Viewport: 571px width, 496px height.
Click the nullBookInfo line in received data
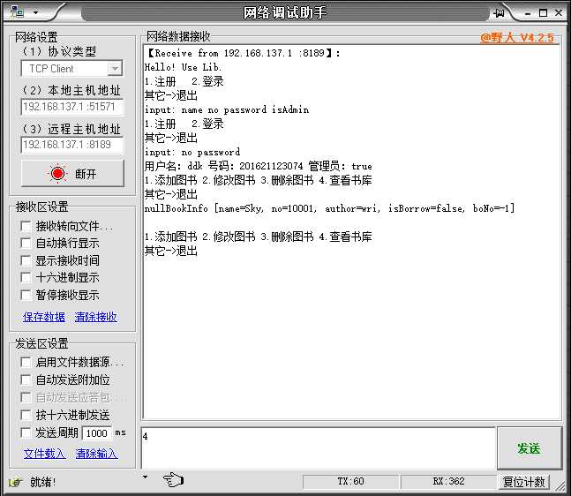(329, 208)
